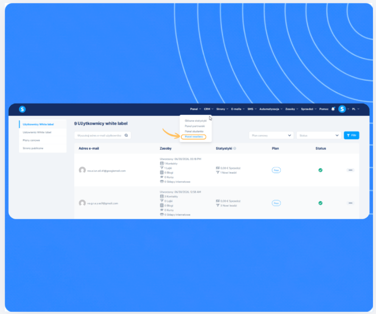Click the systeme.io logo in the header
376x314 pixels.
[22, 109]
